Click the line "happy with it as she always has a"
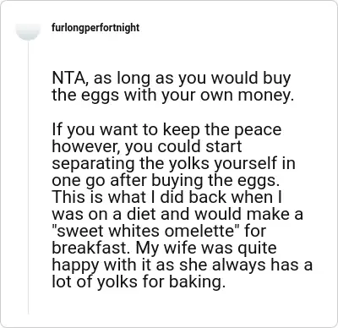 pyautogui.click(x=183, y=265)
